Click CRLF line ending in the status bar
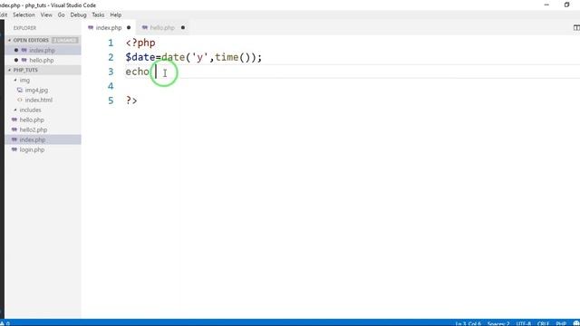 pyautogui.click(x=543, y=323)
